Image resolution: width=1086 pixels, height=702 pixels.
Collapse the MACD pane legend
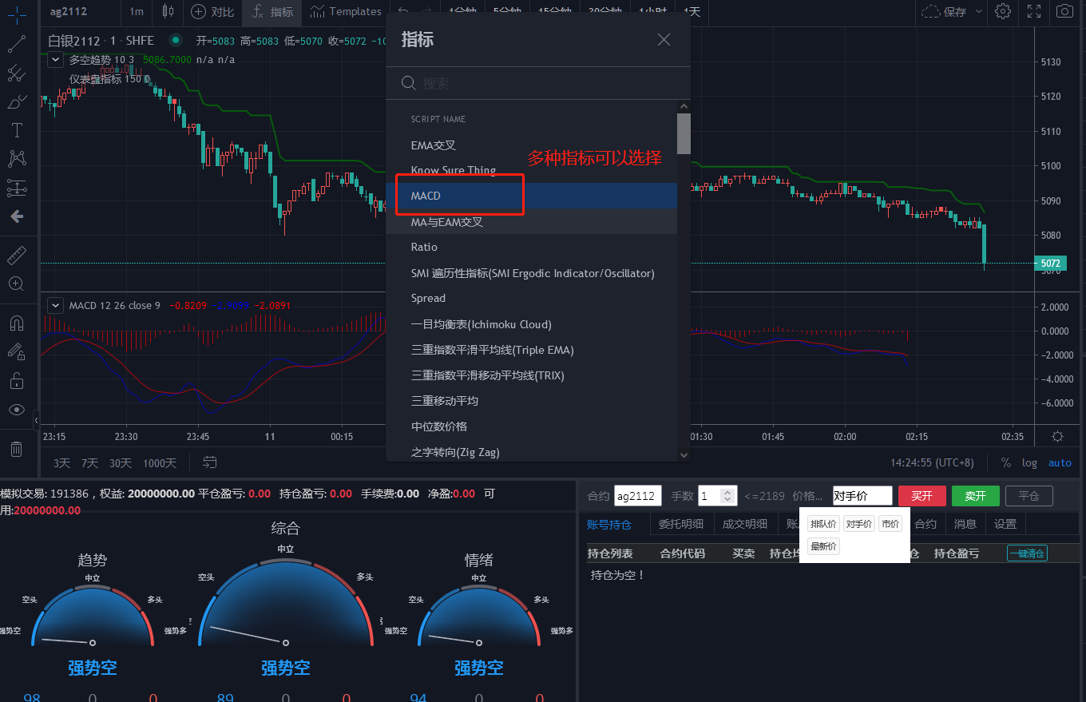[55, 305]
